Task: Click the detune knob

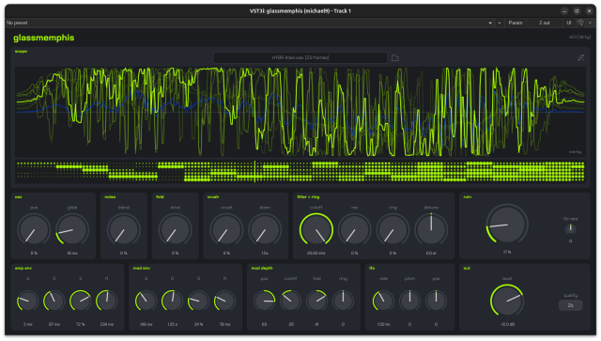Action: [x=431, y=230]
